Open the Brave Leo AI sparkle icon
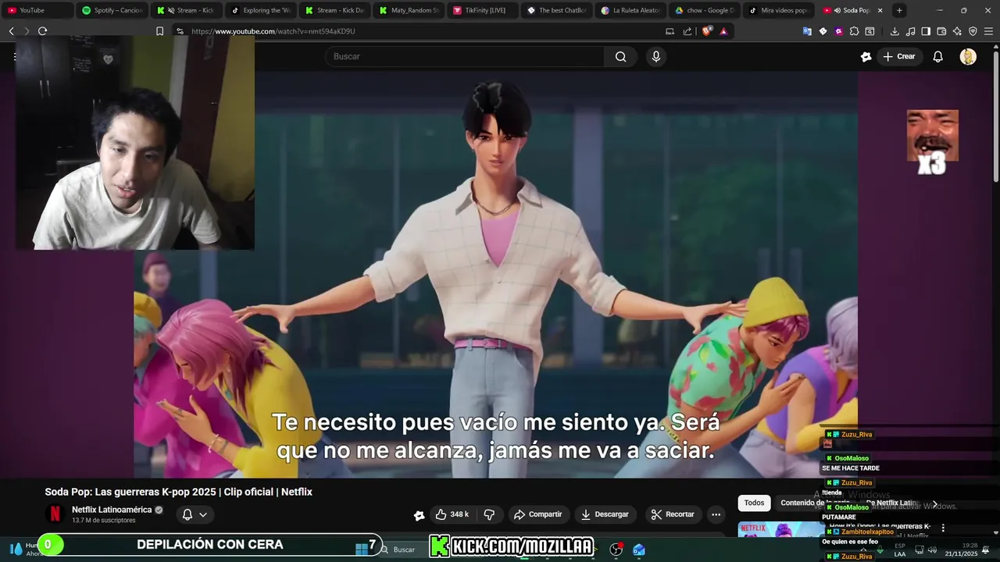 point(957,31)
